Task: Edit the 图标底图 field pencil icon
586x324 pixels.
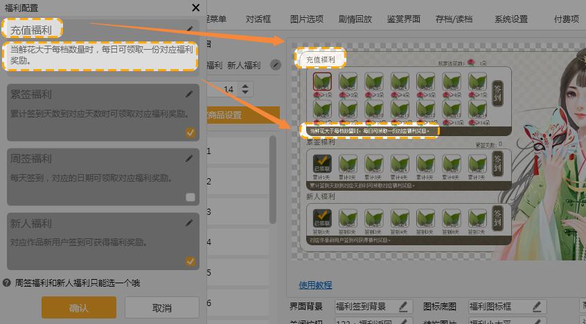Action: [x=537, y=306]
